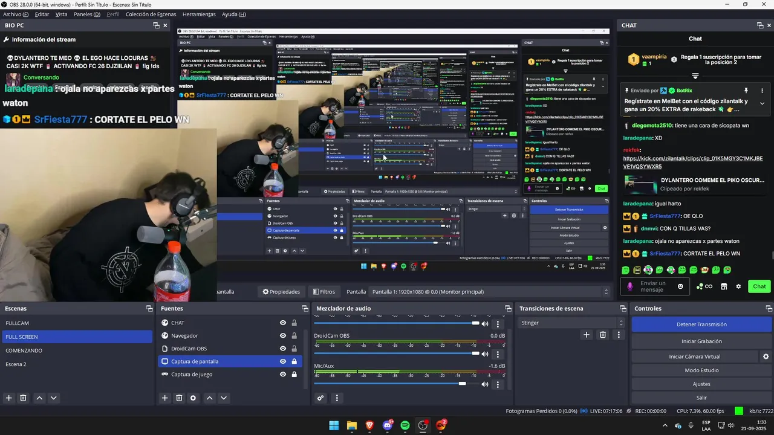
Task: Open File Explorer from the taskbar
Action: [351, 425]
